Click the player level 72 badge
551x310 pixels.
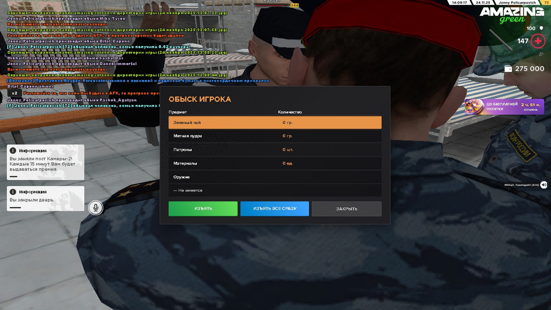(x=547, y=3)
